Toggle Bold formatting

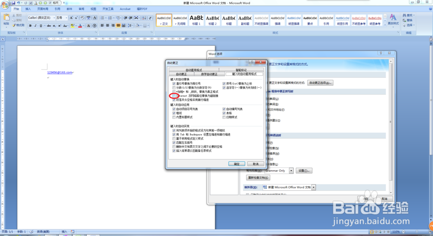coord(30,26)
